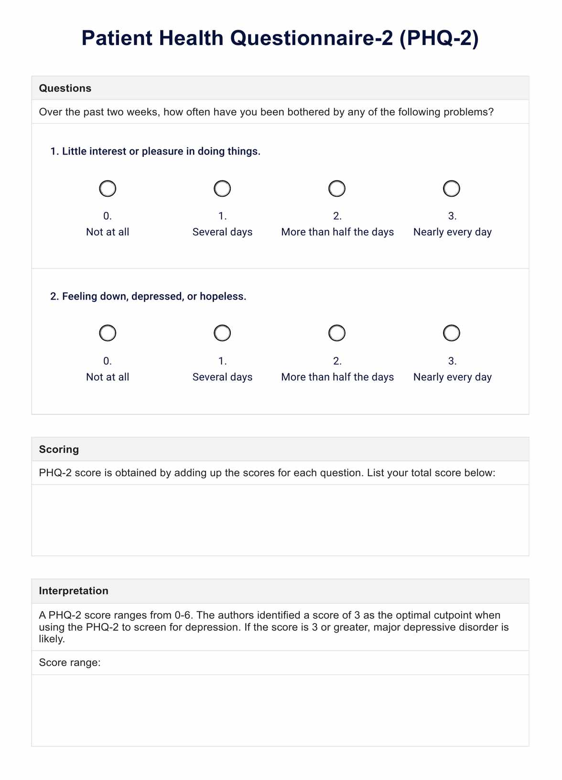Screen dimensions: 562x780
Task: Mark "More than half the days" radio for question 2
Action: coord(337,333)
